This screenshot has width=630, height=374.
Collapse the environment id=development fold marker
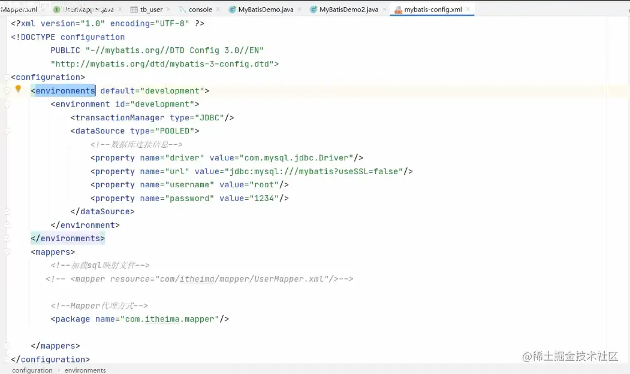tap(7, 104)
